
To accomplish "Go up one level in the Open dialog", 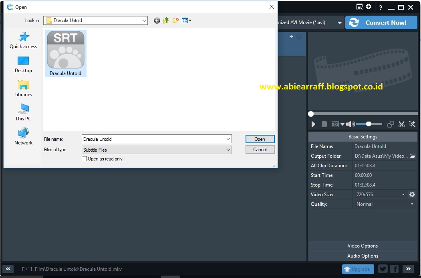I will 166,20.
